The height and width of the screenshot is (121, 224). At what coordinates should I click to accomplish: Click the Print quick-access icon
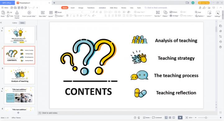point(22,8)
